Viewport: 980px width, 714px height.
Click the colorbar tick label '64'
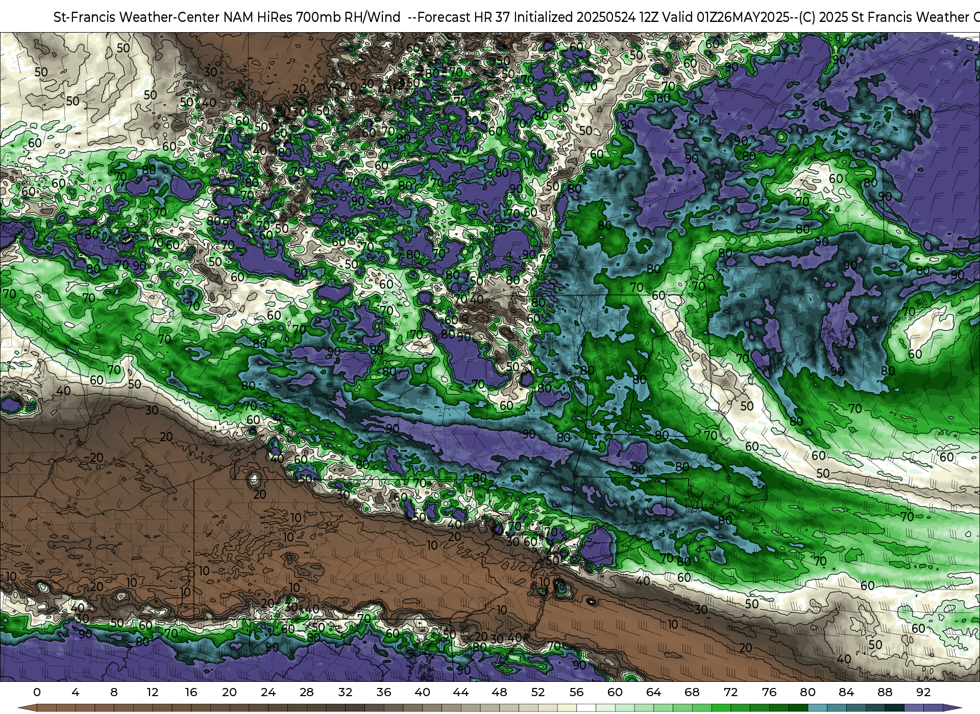(654, 692)
